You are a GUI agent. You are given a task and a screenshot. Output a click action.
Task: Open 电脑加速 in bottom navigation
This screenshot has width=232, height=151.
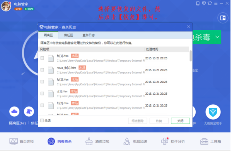pos(135,141)
